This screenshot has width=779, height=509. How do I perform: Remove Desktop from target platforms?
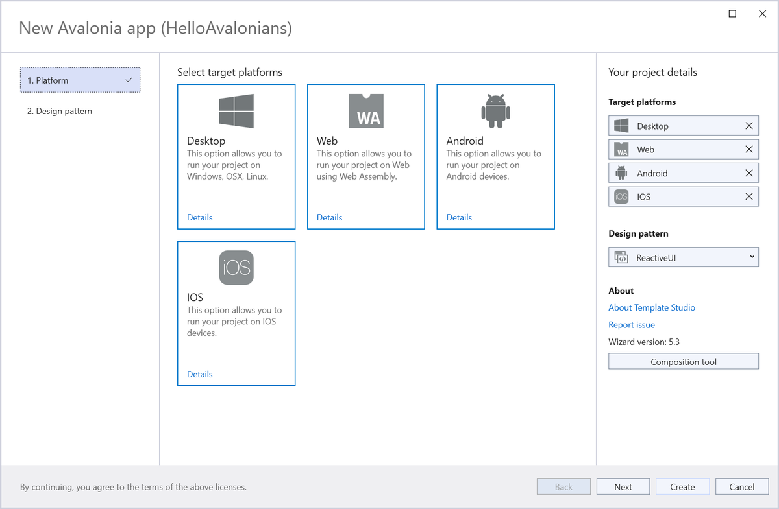point(749,126)
